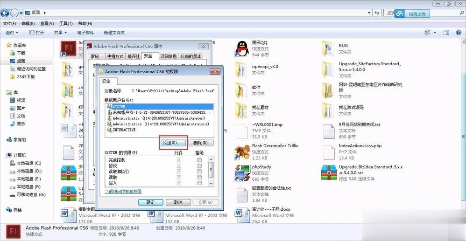The width and height of the screenshot is (466, 241).
Task: Select the 股票配资的合法性.txt file icon
Action: [x=242, y=194]
